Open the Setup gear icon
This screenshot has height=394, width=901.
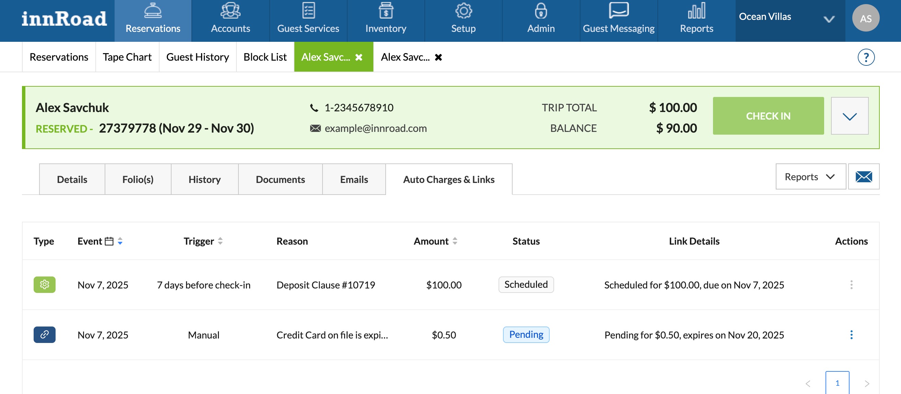click(463, 11)
